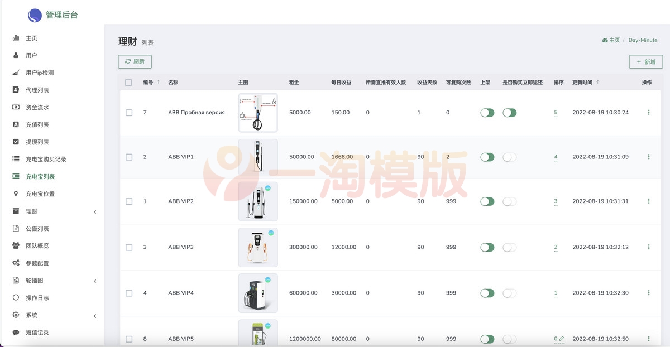The height and width of the screenshot is (347, 670).
Task: Open main image thumbnail of ABB VIP3
Action: point(258,247)
